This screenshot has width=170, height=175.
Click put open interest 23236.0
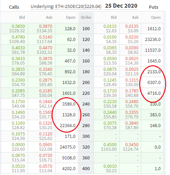(153, 40)
